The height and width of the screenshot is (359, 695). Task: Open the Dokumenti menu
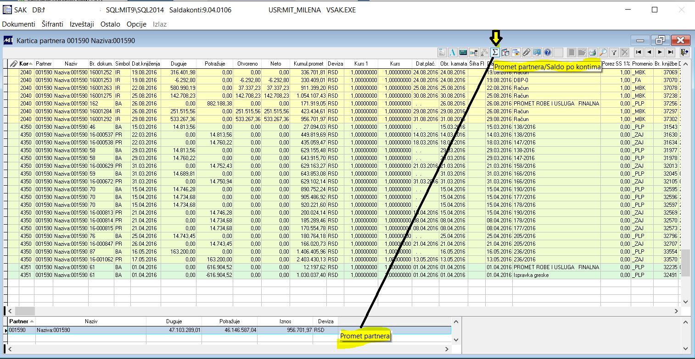pyautogui.click(x=19, y=24)
